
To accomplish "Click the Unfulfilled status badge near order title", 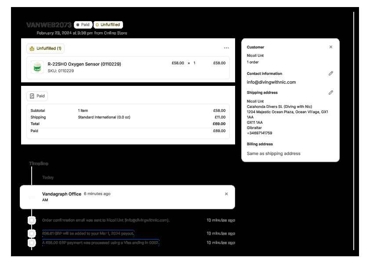I will [x=108, y=25].
